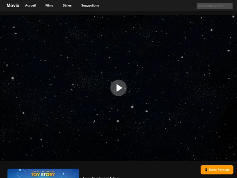237x178 pixels.
Task: Play the video in the player
Action: coord(118,88)
